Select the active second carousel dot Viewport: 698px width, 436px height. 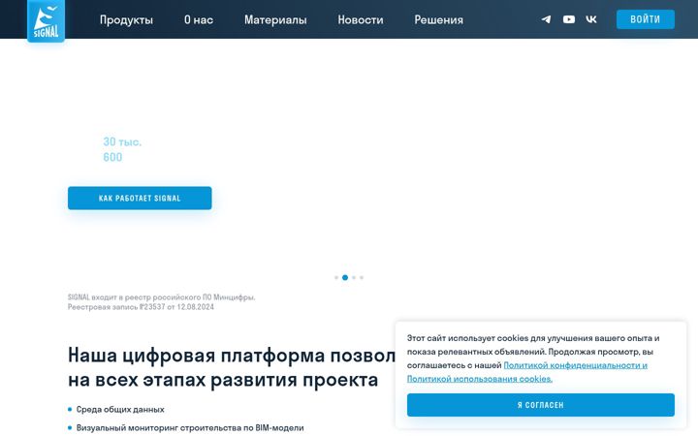pyautogui.click(x=345, y=278)
